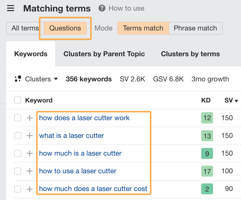Click plus icon beside 'how to use a laser cutter'

click(30, 171)
